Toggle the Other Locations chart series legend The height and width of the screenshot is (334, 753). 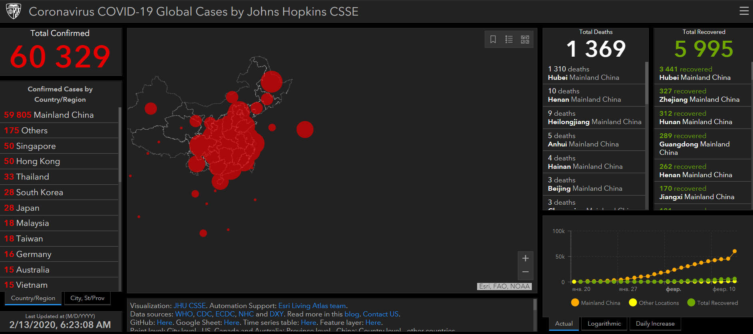point(654,303)
